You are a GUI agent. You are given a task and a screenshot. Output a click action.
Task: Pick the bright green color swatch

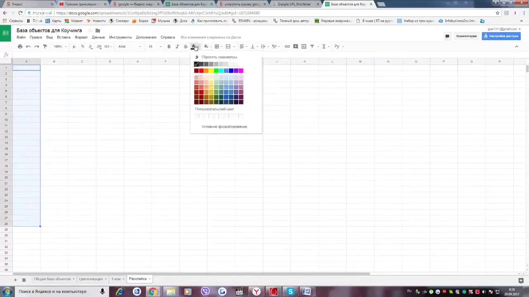[x=216, y=71]
